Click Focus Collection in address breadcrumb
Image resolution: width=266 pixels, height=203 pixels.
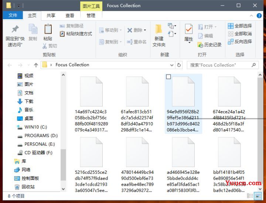[x=72, y=65]
